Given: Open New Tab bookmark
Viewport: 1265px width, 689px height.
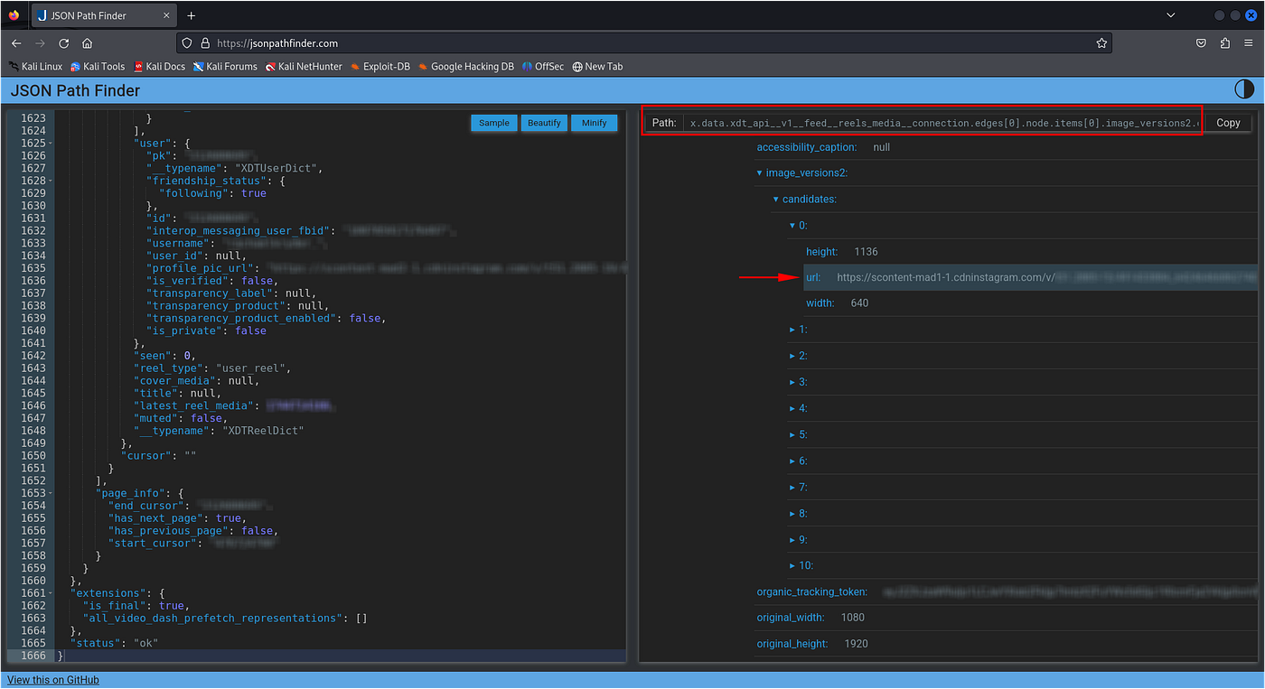Looking at the screenshot, I should coord(597,66).
